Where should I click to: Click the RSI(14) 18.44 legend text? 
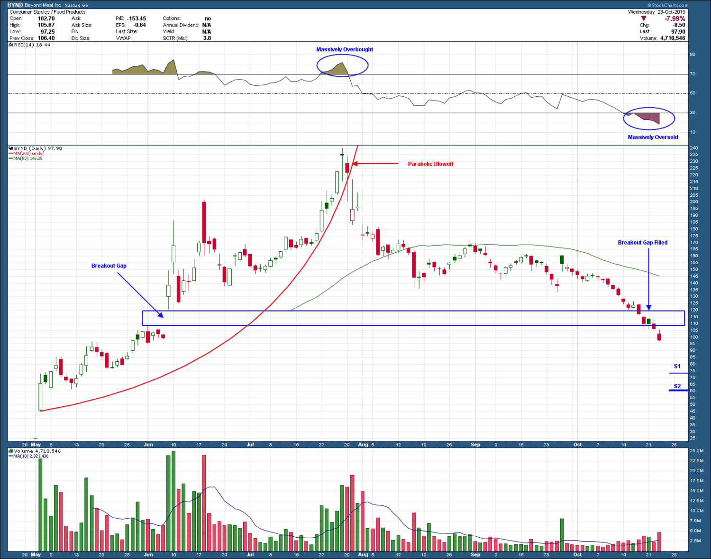(32, 45)
